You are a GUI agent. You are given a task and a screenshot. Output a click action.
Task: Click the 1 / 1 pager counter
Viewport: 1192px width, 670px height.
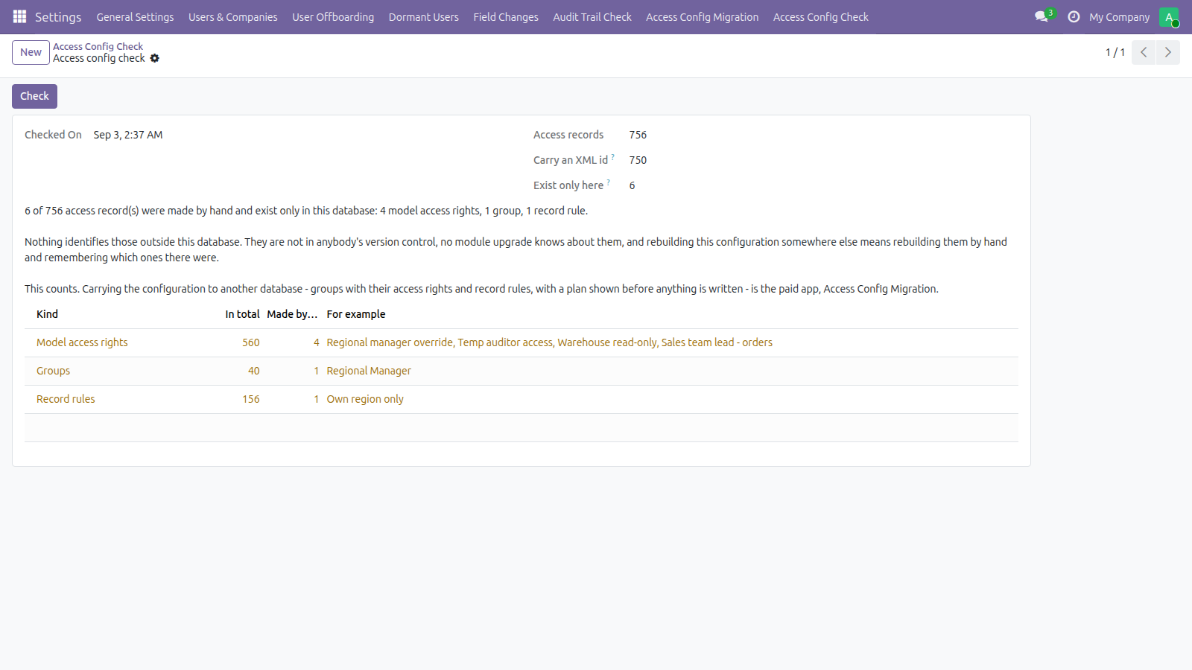coord(1115,52)
